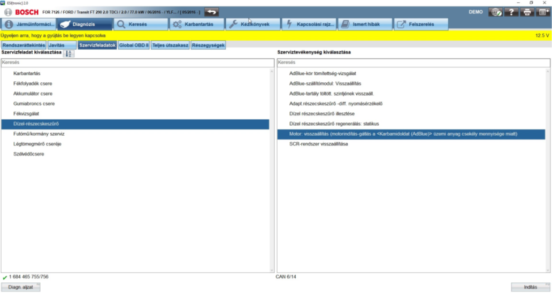
Task: Select SCR-rendszer visszaállítása item
Action: pyautogui.click(x=318, y=144)
